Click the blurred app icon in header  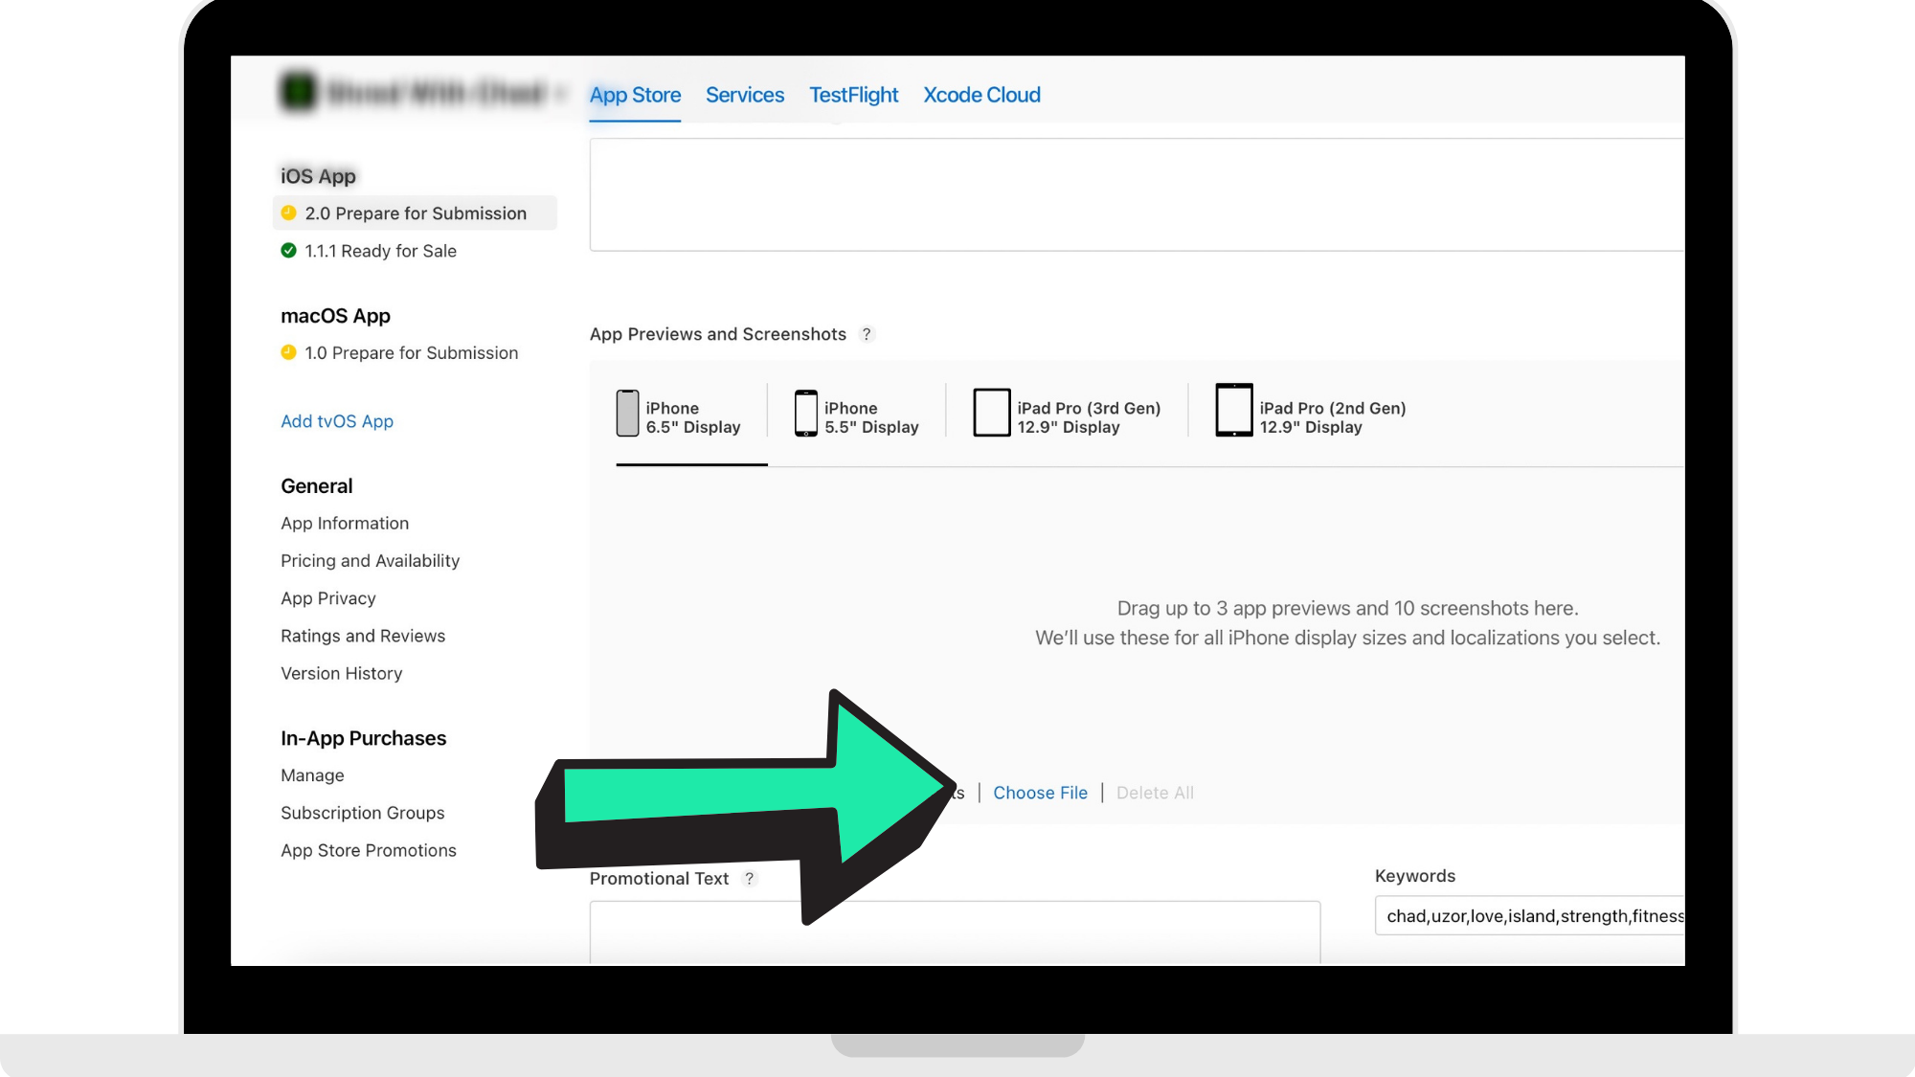[298, 92]
